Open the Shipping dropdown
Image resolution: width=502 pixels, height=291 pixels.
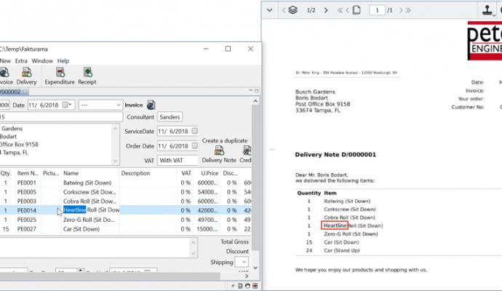click(242, 261)
